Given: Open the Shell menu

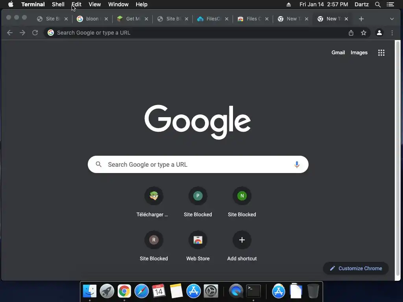Looking at the screenshot, I should 58,4.
